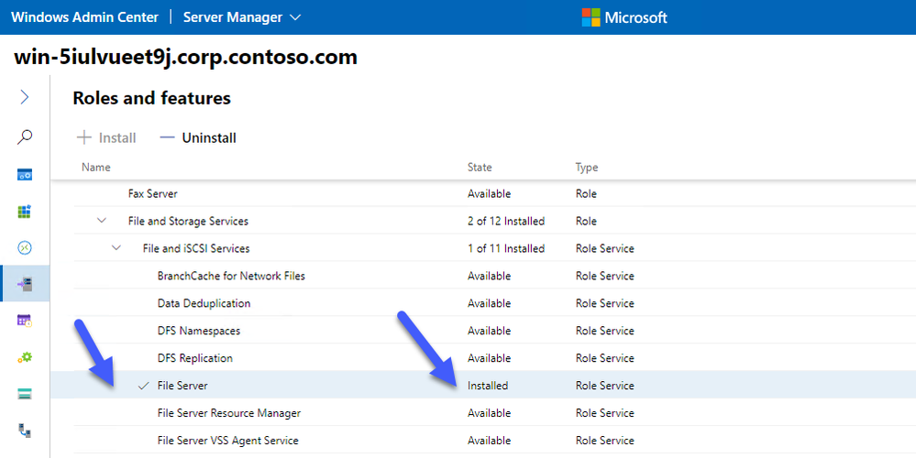This screenshot has height=458, width=916.
Task: Click 'Role Service' type of File Server
Action: pos(604,386)
